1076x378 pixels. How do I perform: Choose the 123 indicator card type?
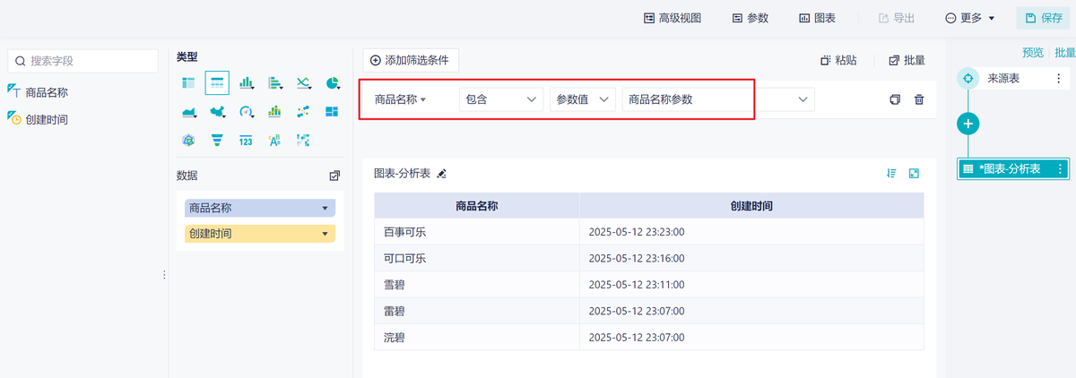pos(246,140)
